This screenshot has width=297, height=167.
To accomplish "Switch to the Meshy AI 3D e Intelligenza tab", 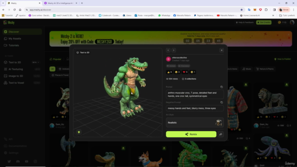I will (x=60, y=3).
